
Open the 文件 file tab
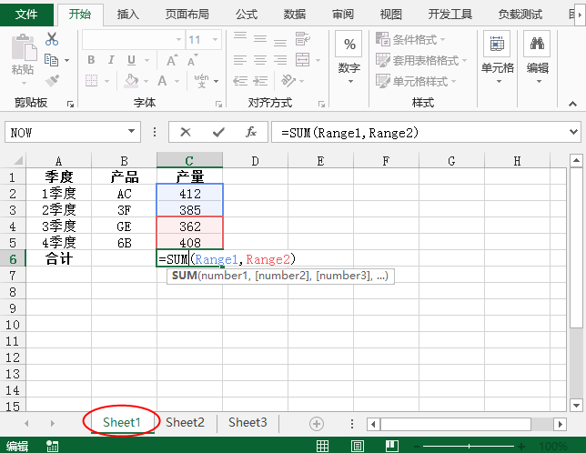(x=26, y=15)
